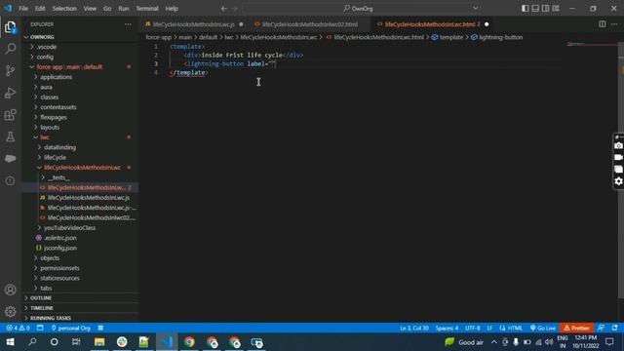Open the Windows Start menu

pyautogui.click(x=10, y=342)
